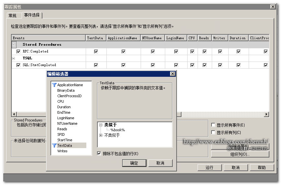Viewport: 281px width, 185px height.
Task: Check the 显示所有列 option
Action: coord(213,133)
